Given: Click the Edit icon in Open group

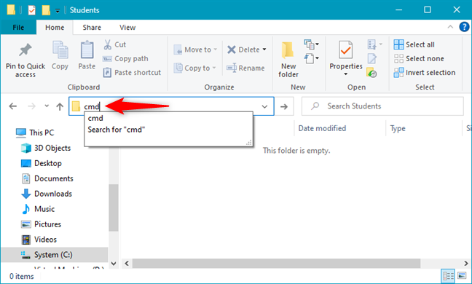Looking at the screenshot, I should click(x=371, y=58).
